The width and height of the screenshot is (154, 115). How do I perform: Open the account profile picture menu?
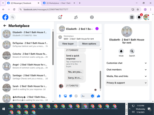(146, 17)
